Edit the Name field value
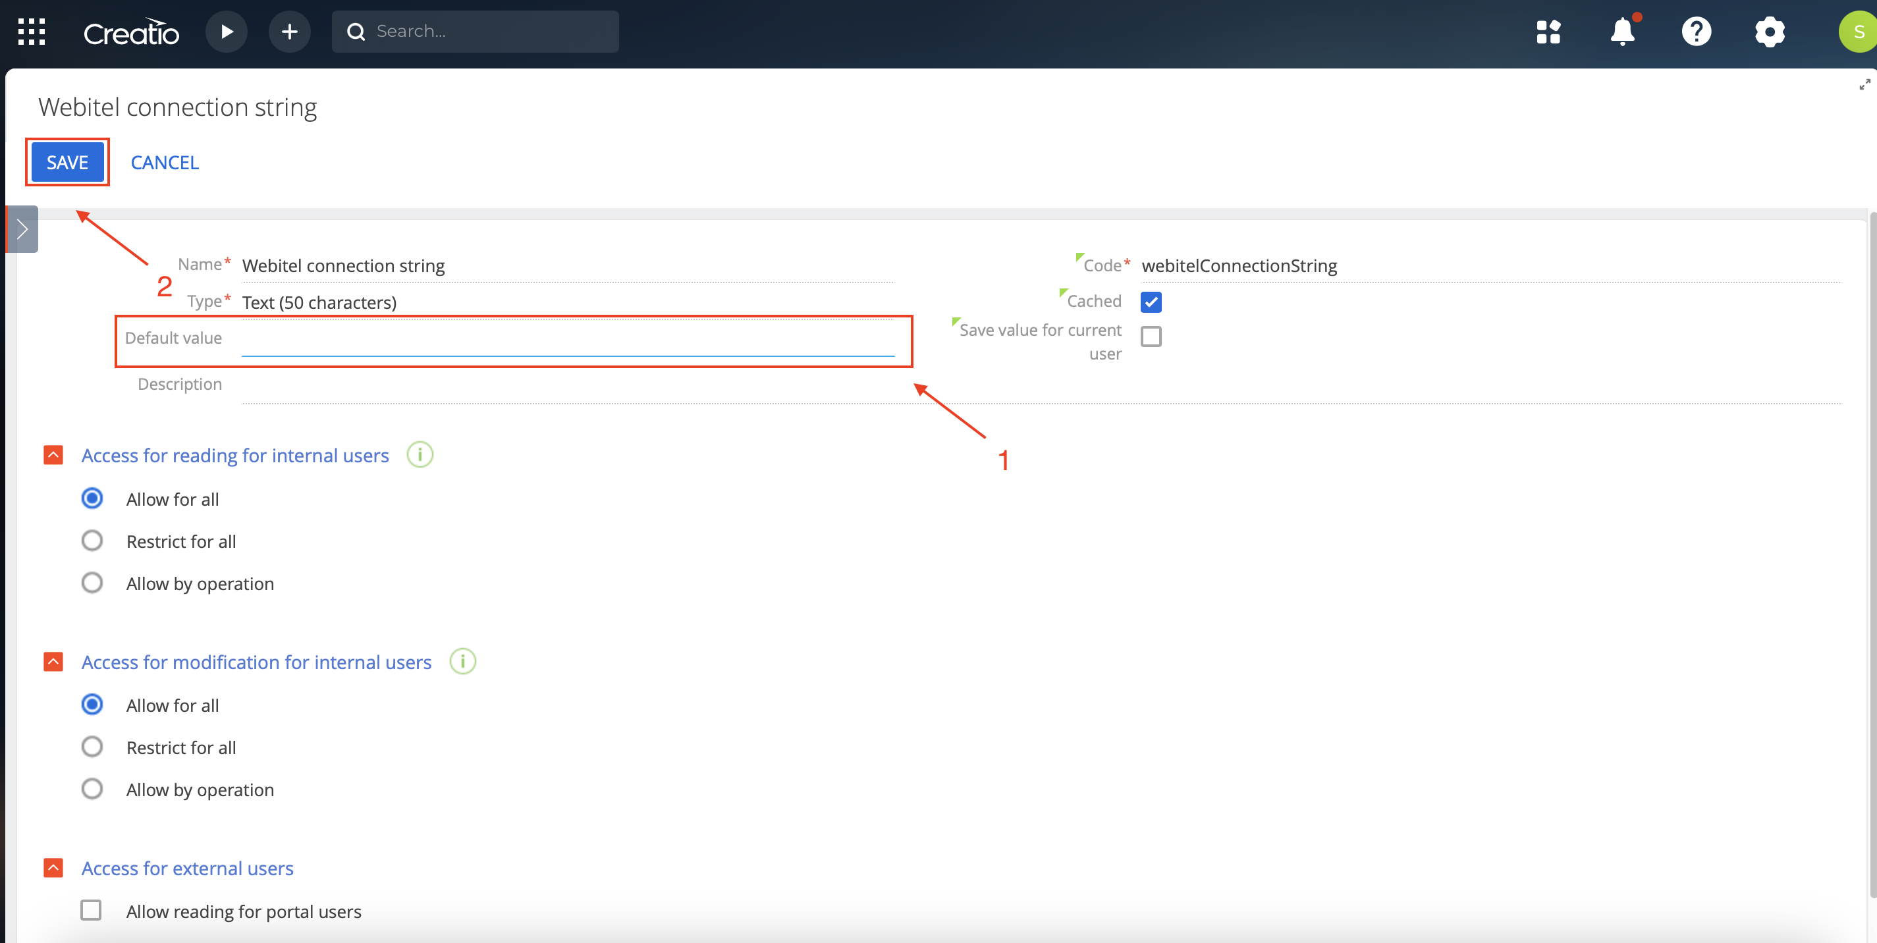The width and height of the screenshot is (1877, 943). click(568, 265)
